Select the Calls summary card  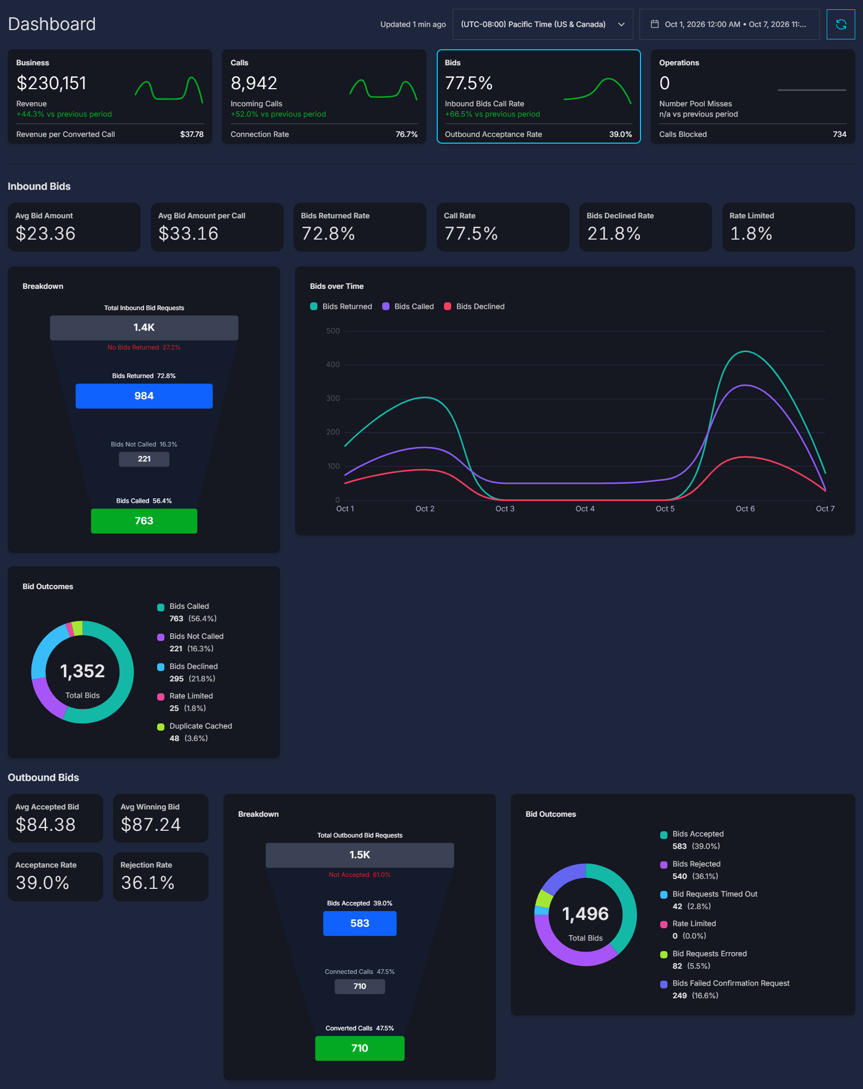coord(324,96)
